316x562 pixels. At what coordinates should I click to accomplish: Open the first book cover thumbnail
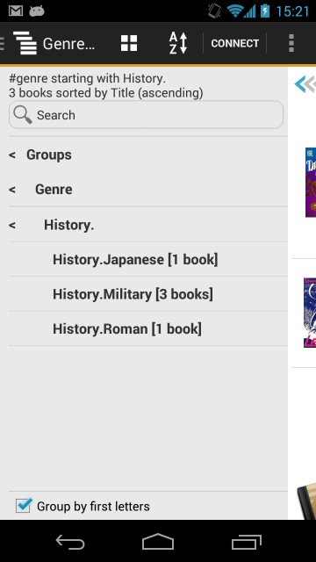point(310,182)
